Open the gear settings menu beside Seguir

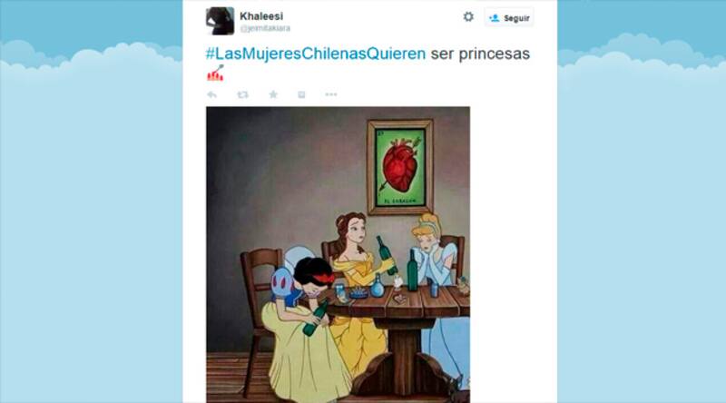tap(468, 17)
